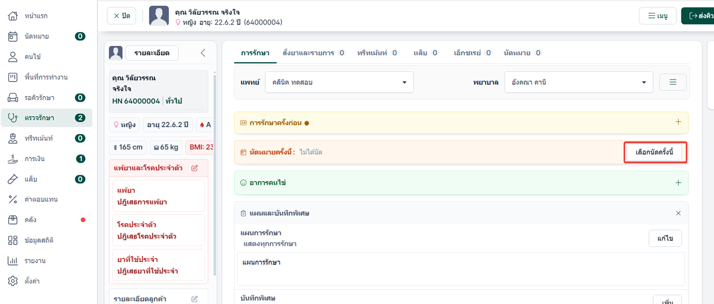Open แพทย์ dropdown คลีนิค ทดสอบ
Screen dimensions: 714x304
[x=339, y=82]
